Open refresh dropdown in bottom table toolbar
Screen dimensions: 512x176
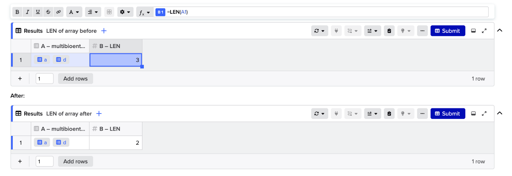pyautogui.click(x=320, y=114)
